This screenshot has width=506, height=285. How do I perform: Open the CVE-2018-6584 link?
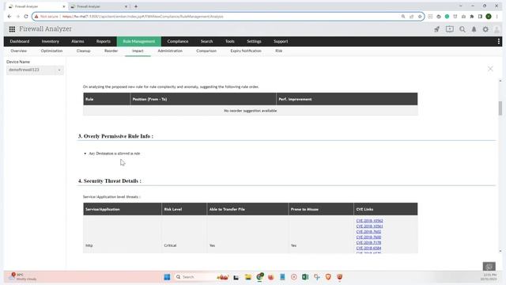point(368,248)
